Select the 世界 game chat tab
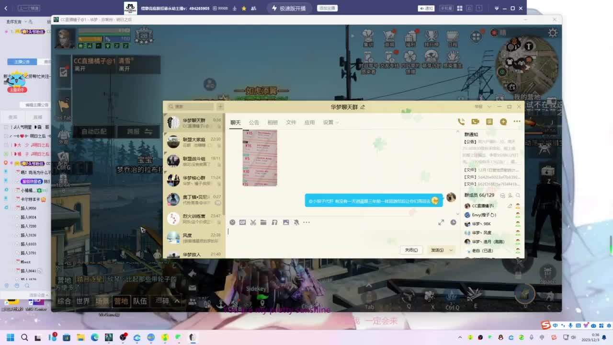 (x=83, y=301)
